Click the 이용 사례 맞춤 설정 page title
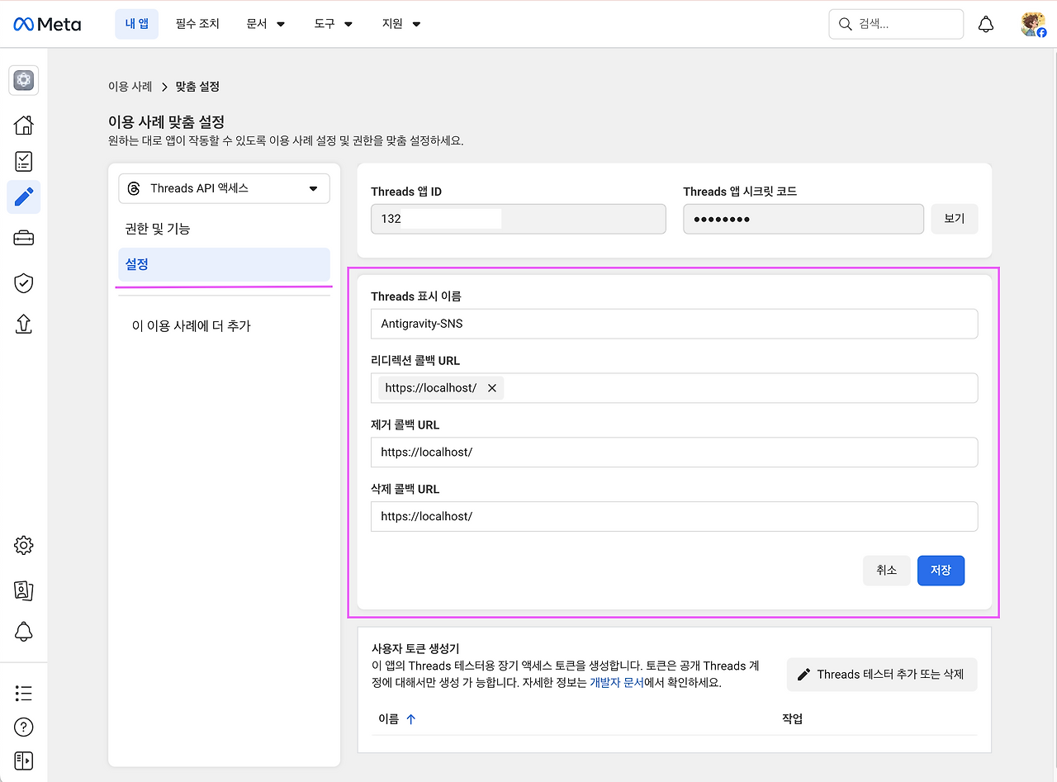1057x782 pixels. 167,123
